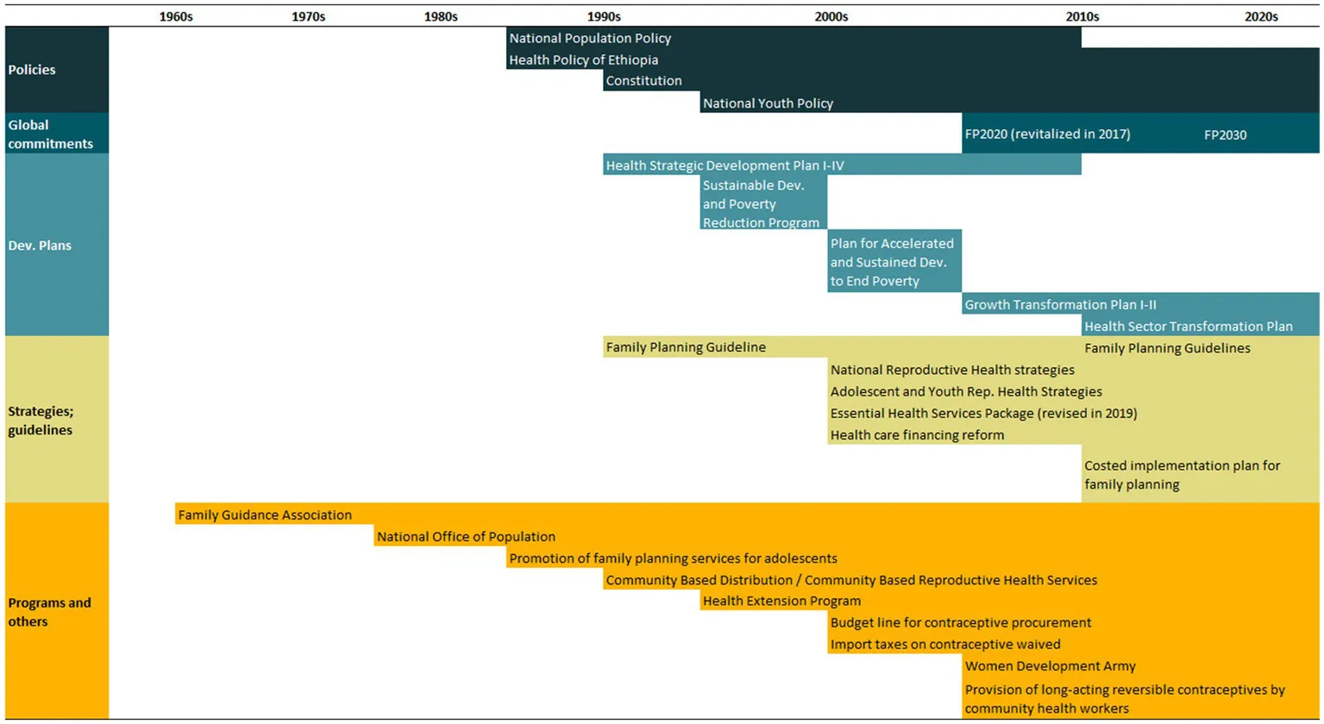This screenshot has width=1324, height=724.
Task: Select the Growth Transformation Plan I-II bar
Action: [1060, 304]
